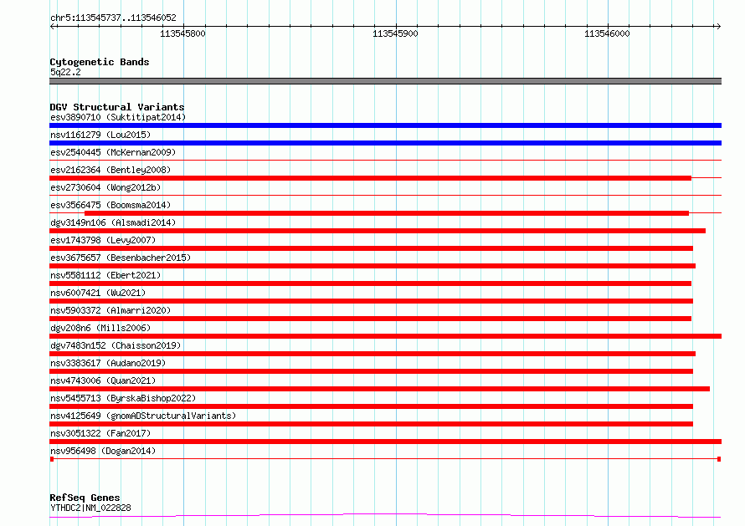Select the blue bar under esv3890710

point(385,125)
